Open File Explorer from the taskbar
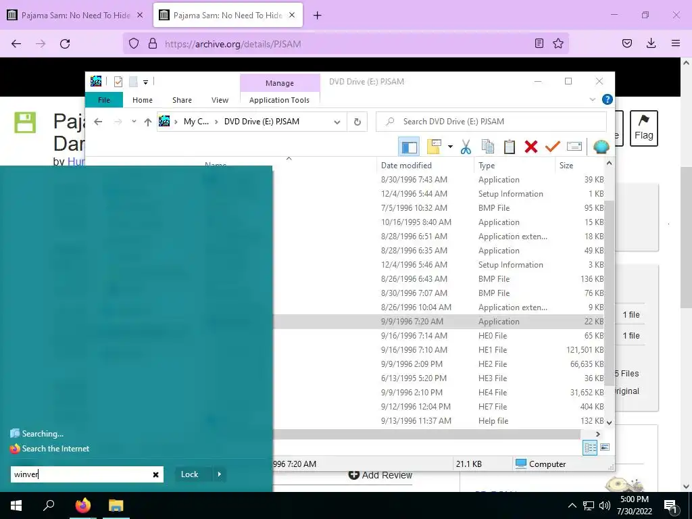Image resolution: width=692 pixels, height=519 pixels. click(116, 505)
